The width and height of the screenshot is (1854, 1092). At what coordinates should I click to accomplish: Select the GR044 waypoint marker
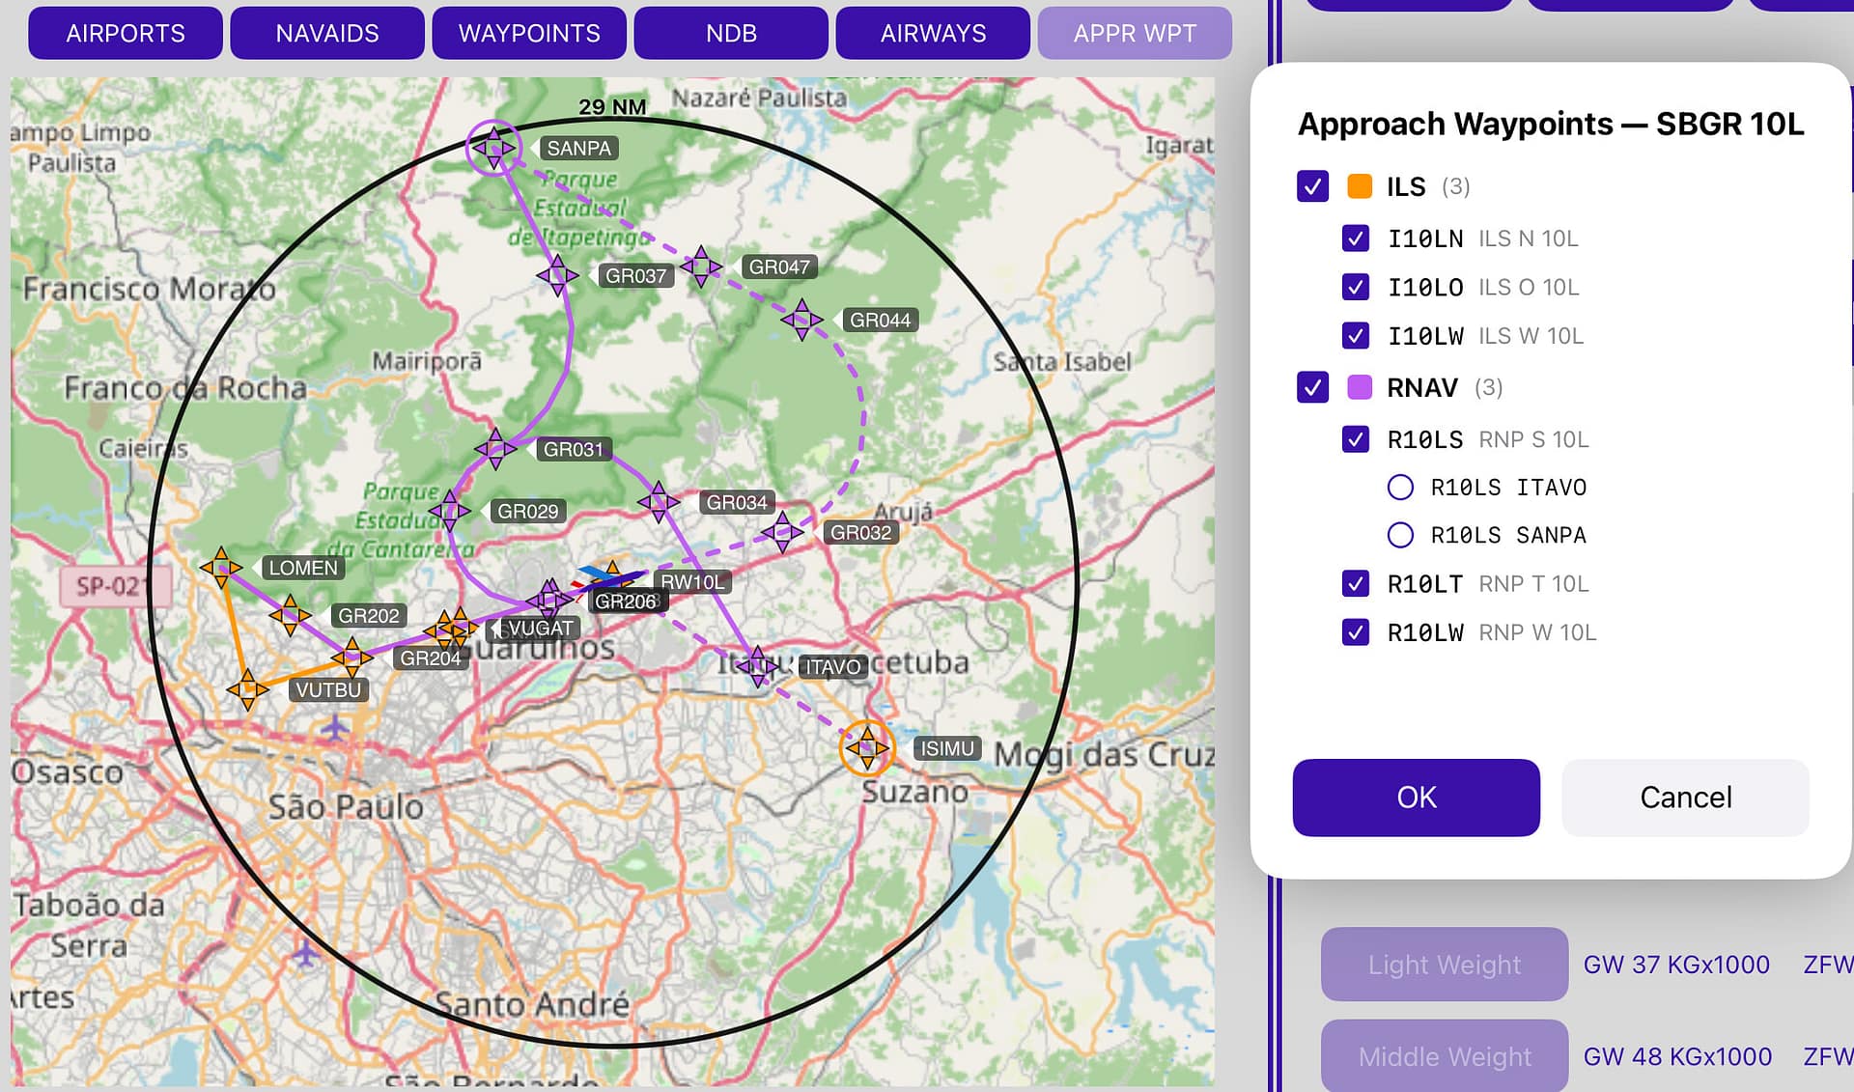pyautogui.click(x=801, y=320)
